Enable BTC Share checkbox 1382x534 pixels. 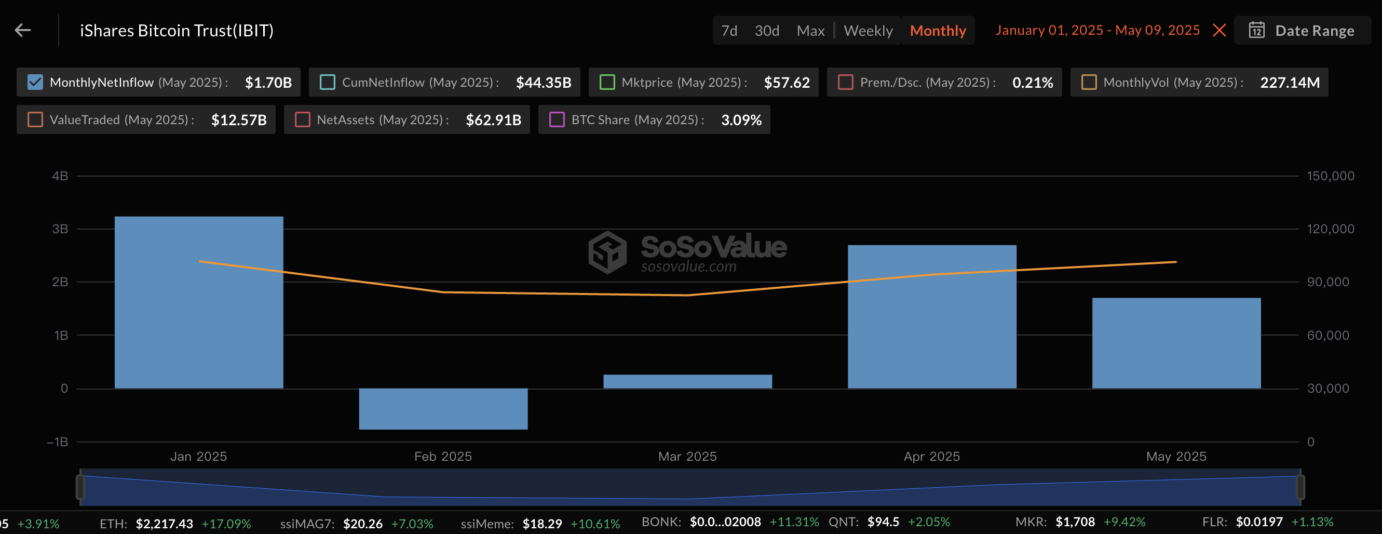(557, 119)
